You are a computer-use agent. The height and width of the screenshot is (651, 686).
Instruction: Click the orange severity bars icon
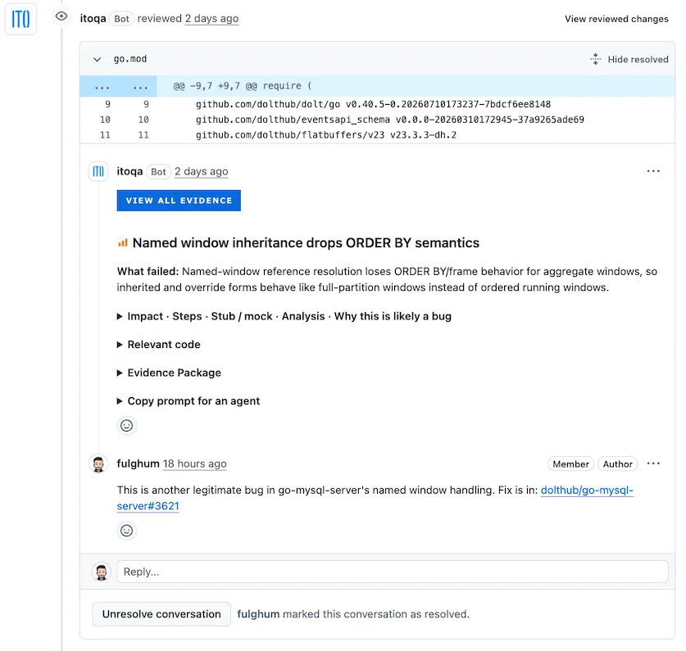(123, 242)
